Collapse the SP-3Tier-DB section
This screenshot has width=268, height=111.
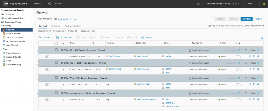click(37, 50)
